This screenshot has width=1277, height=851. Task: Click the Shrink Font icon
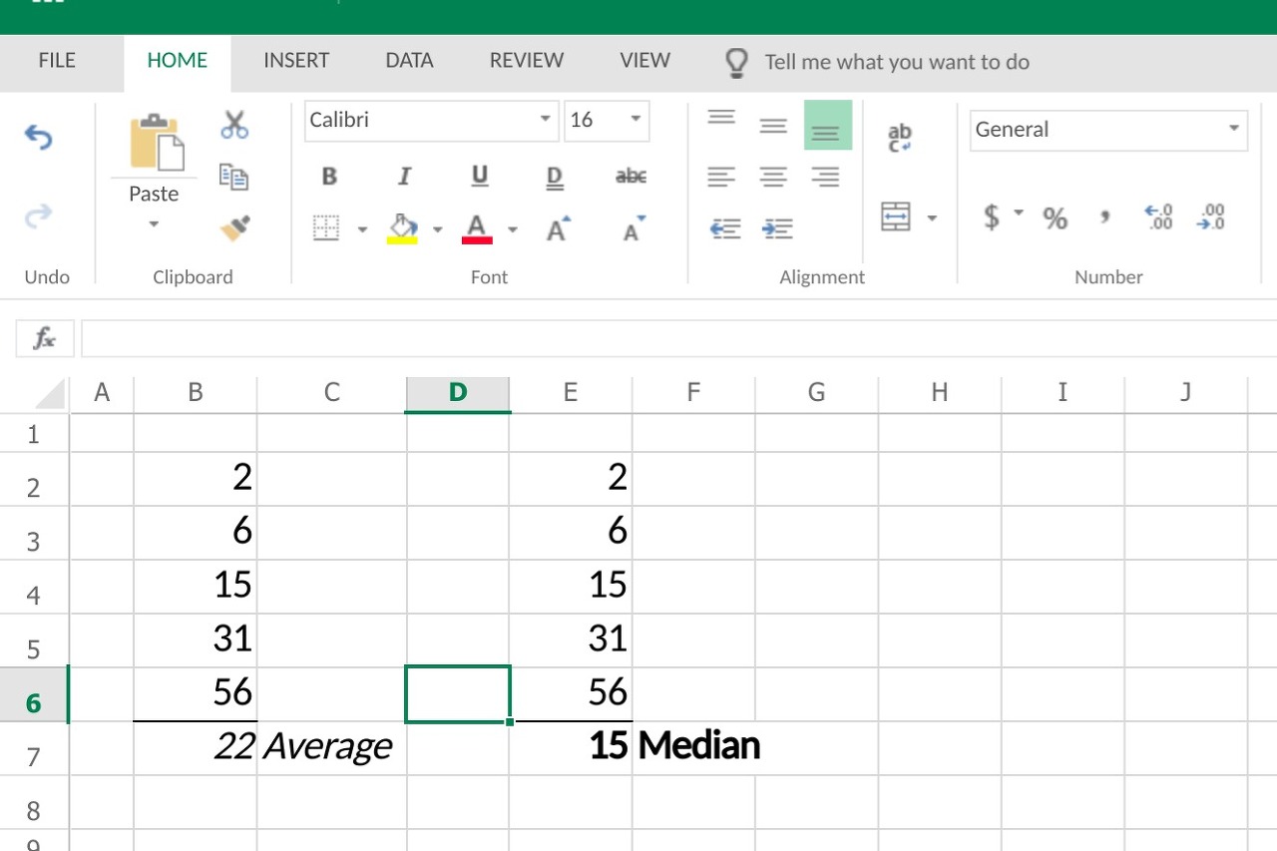635,228
